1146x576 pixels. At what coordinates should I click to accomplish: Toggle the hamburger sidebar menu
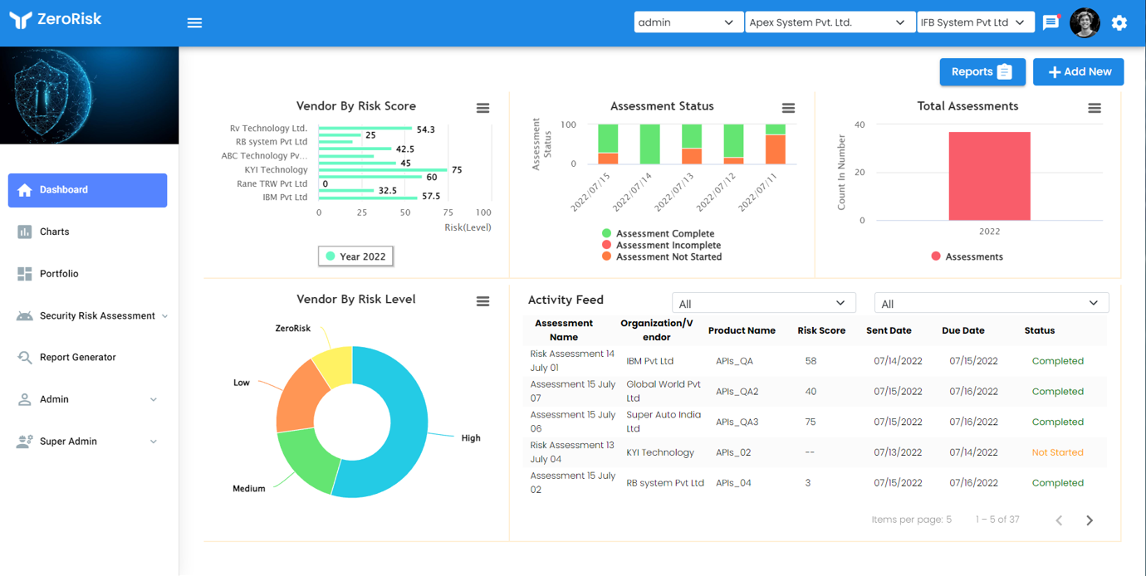click(x=194, y=22)
